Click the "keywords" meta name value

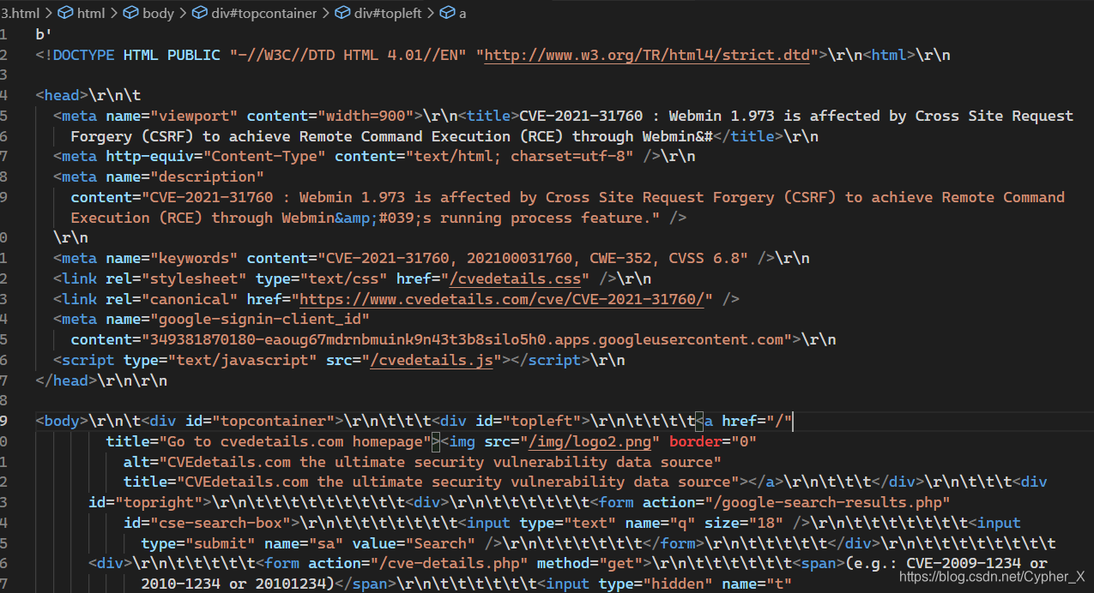point(194,258)
